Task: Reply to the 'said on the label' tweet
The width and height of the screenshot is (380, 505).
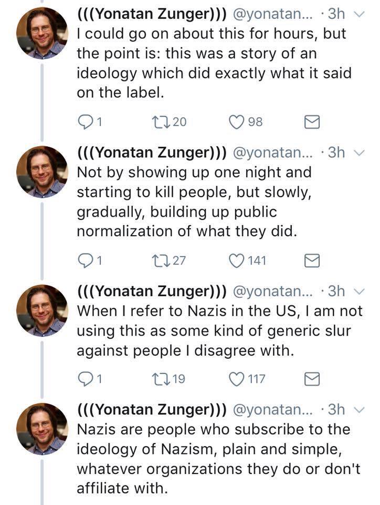Action: pos(85,122)
